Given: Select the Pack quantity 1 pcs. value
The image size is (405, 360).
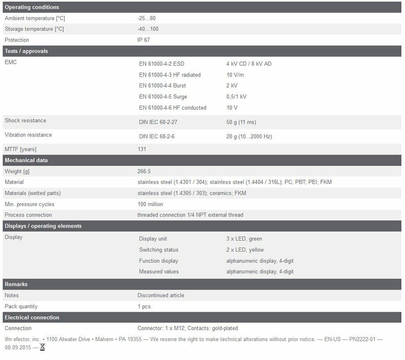Looking at the screenshot, I should coord(144,307).
